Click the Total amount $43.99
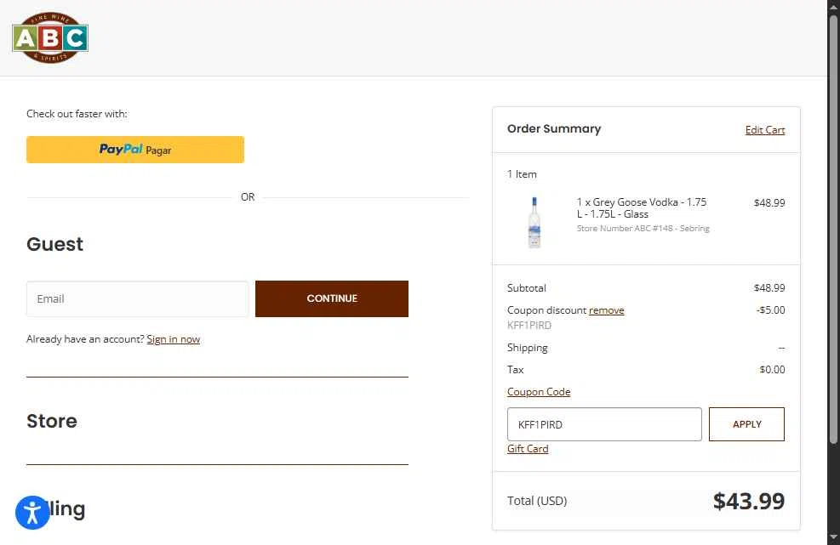840x545 pixels. [748, 501]
